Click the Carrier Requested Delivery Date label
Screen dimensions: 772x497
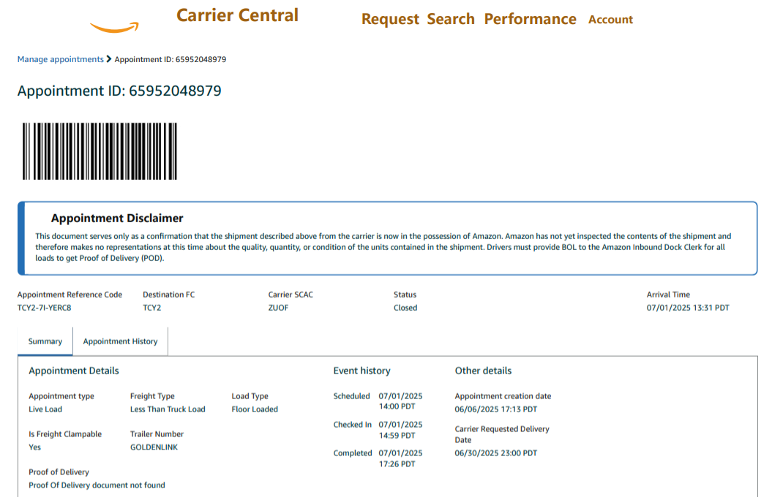click(x=502, y=434)
